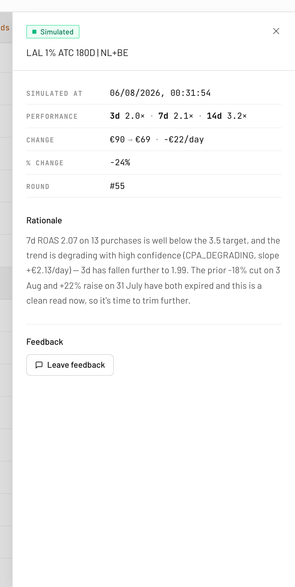
Task: Click the rationale paragraph about 7d ROAS
Action: tap(154, 271)
